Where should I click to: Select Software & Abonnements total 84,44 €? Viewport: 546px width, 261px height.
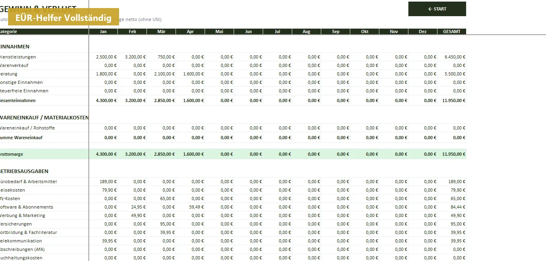click(x=452, y=207)
